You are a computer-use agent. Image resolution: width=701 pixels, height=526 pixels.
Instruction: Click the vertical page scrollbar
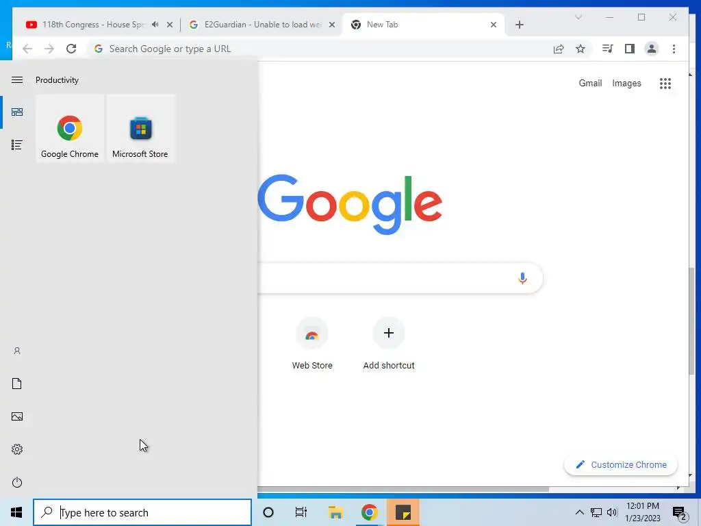point(691,321)
